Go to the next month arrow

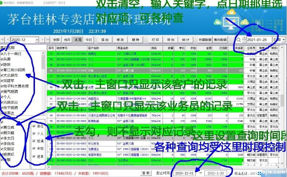(x=42, y=40)
